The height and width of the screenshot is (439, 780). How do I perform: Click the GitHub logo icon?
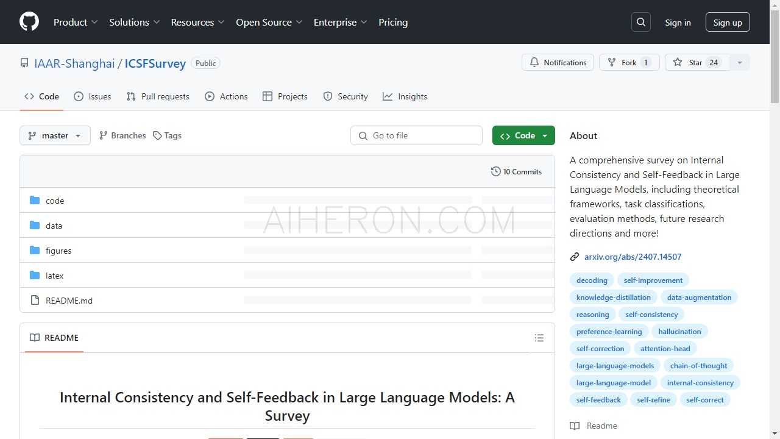29,22
